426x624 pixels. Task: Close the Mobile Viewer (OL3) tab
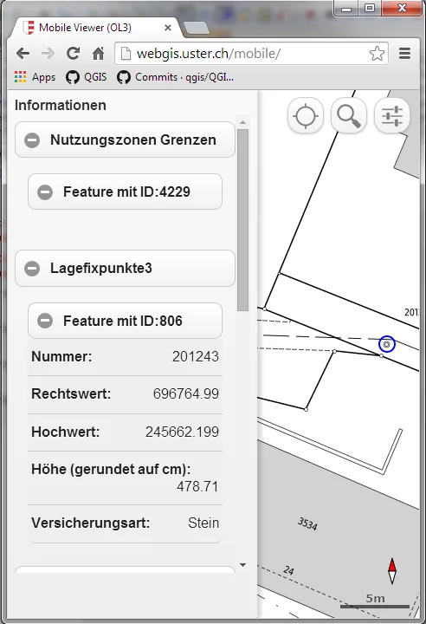tap(168, 28)
